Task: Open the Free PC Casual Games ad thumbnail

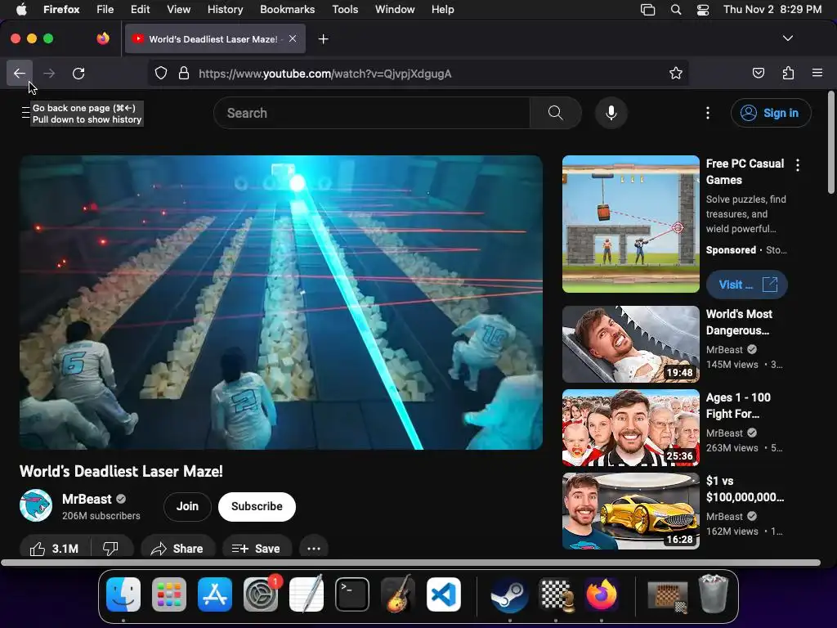Action: (x=630, y=224)
